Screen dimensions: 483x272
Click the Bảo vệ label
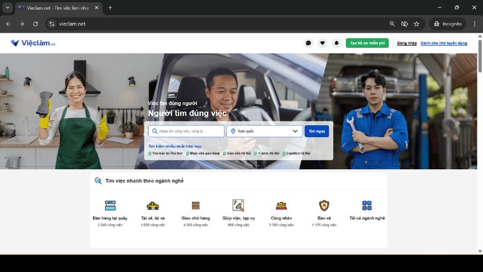(x=324, y=218)
